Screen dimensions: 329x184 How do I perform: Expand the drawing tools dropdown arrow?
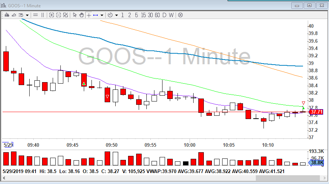click(102, 15)
